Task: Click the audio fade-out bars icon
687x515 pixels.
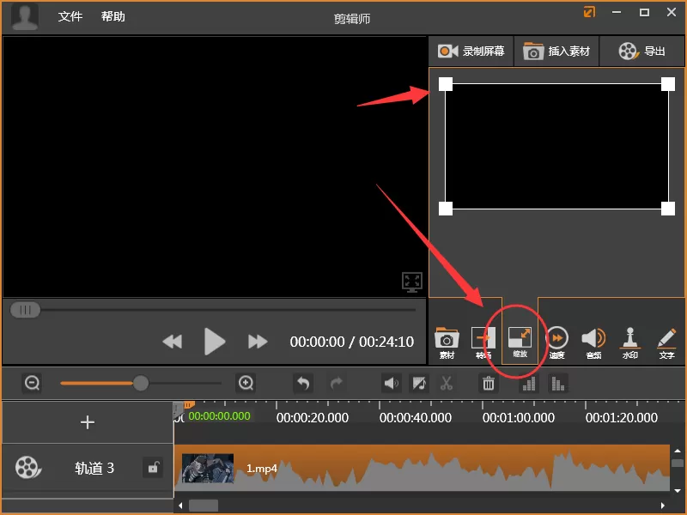Action: 557,384
